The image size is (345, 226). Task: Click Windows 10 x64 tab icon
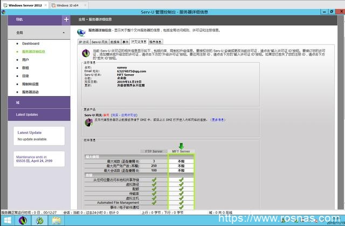pyautogui.click(x=53, y=5)
